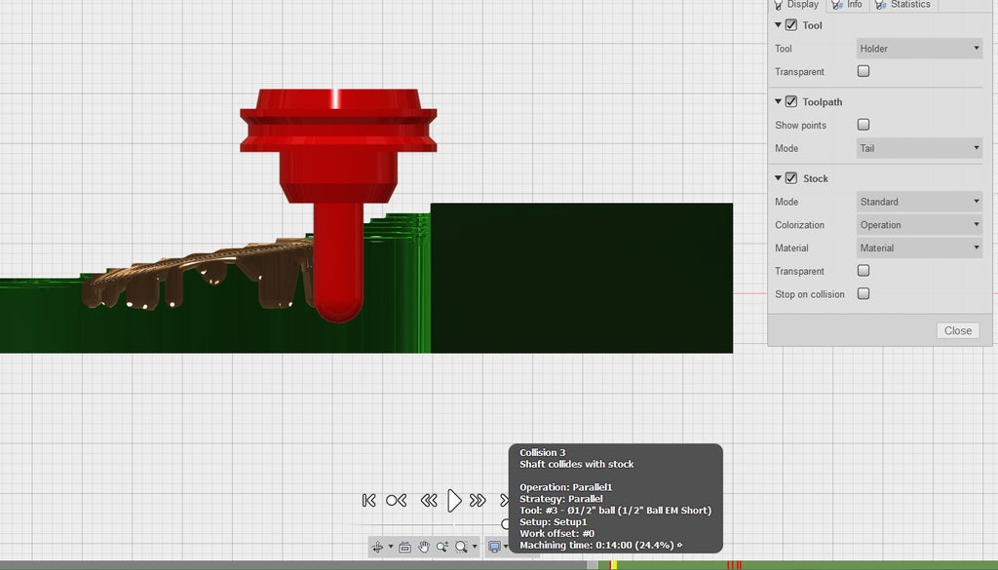Open the Zoom Window fit tool
998x570 pixels.
click(x=462, y=547)
